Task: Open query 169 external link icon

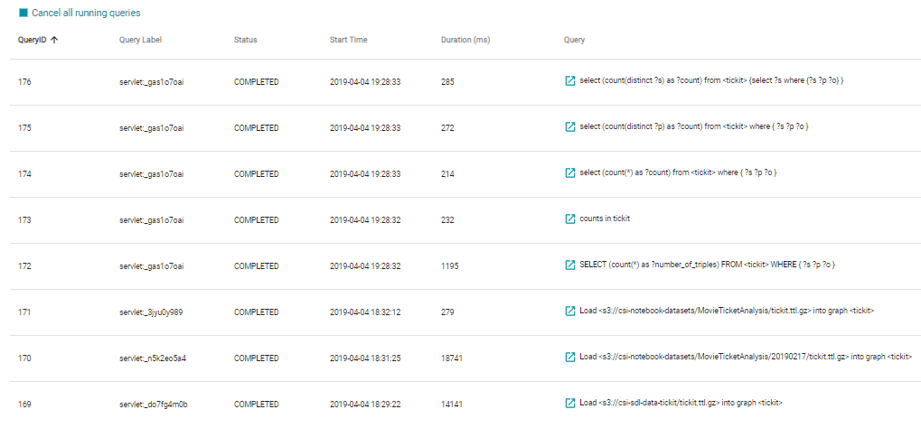Action: click(569, 404)
